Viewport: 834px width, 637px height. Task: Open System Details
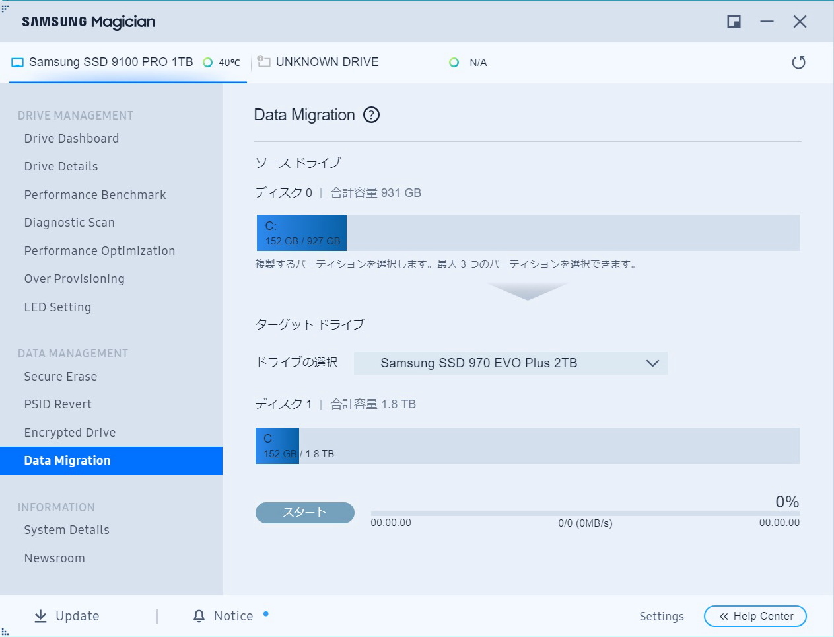(x=67, y=530)
